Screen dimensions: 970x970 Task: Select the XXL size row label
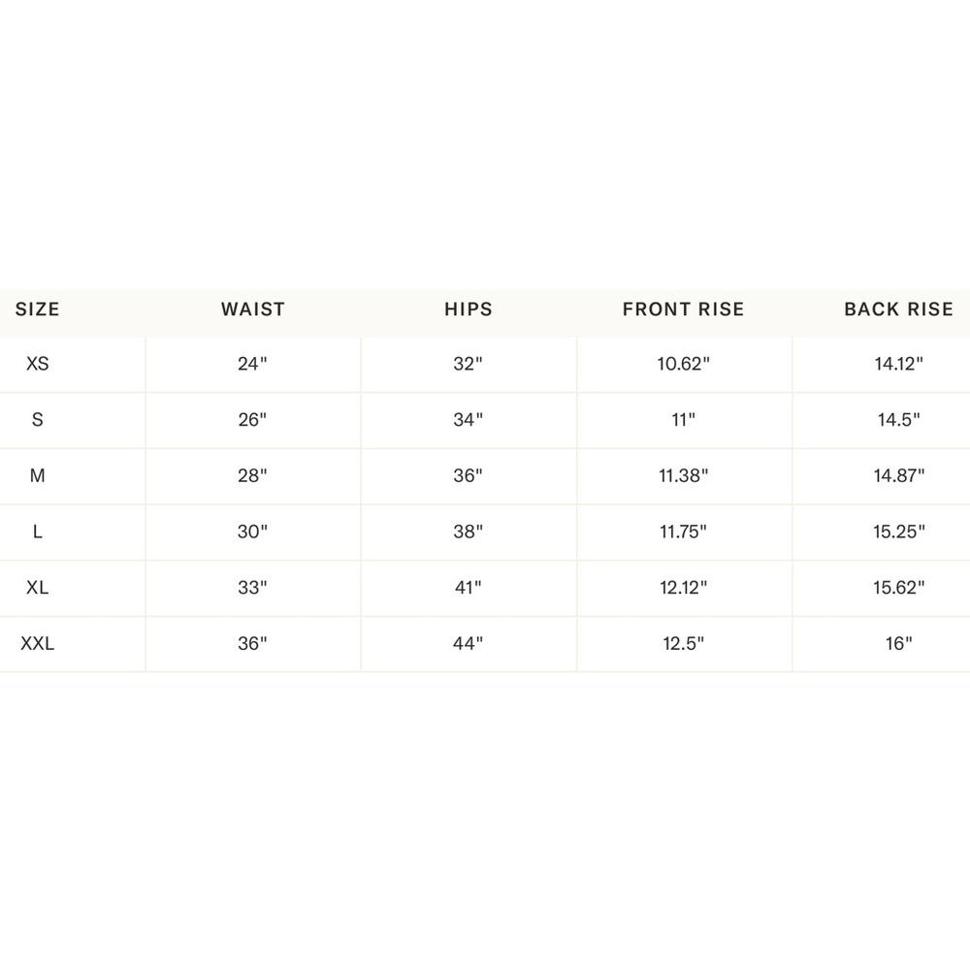[37, 644]
